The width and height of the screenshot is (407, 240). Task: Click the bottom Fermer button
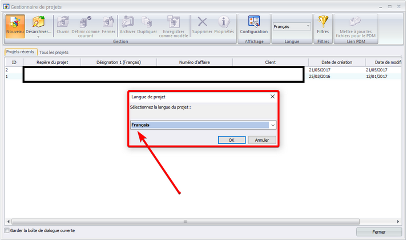tap(378, 232)
